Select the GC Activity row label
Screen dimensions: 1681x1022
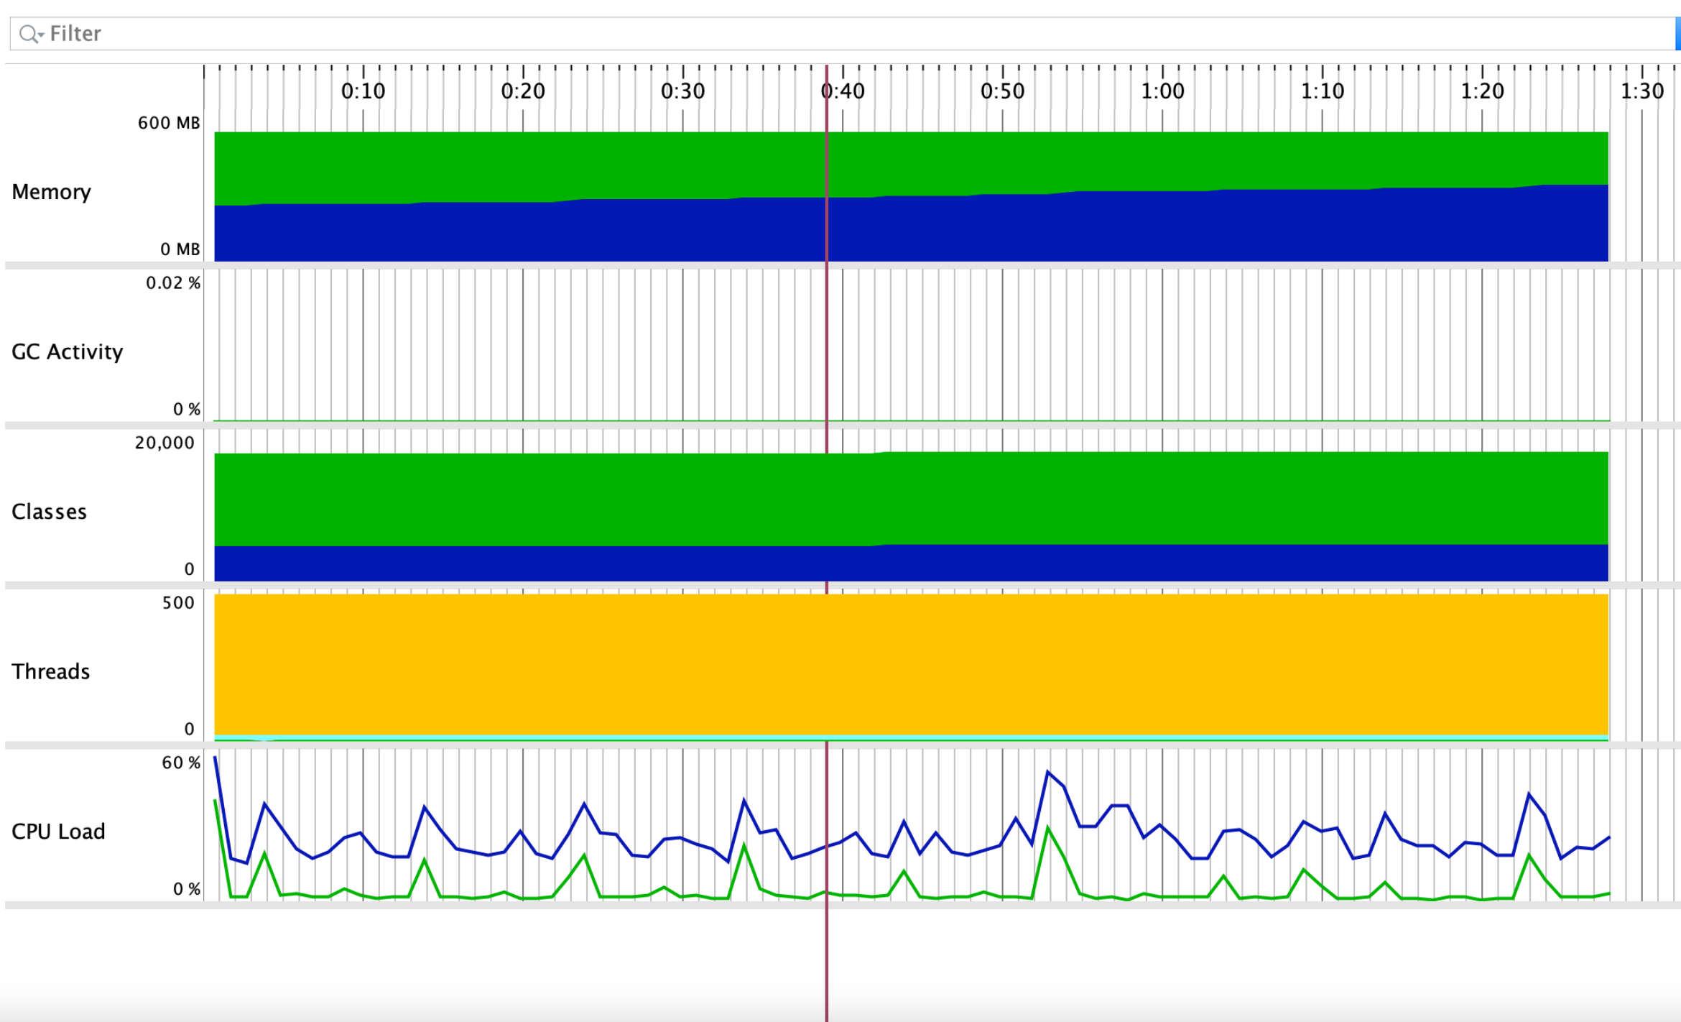coord(67,351)
